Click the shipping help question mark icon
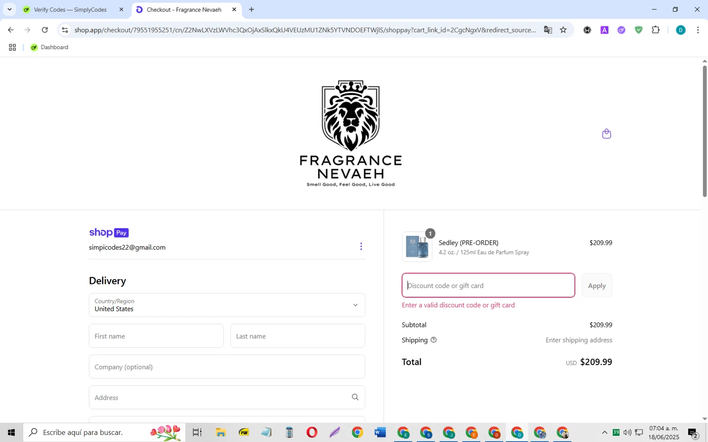 click(x=433, y=340)
